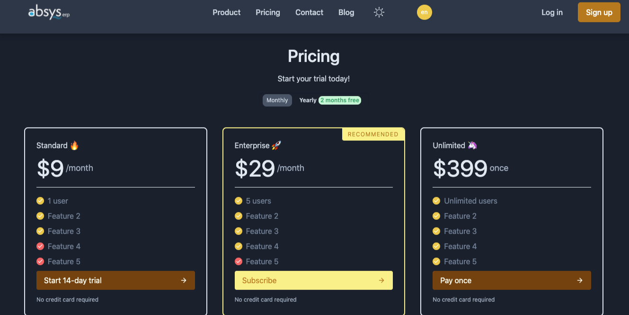
Task: Click the red cross icon beside Feature 4
Action: (x=40, y=246)
